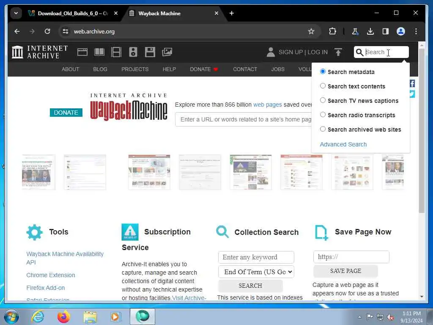433x325 pixels.
Task: Click the page vertical scrollbar thumb
Action: click(422, 130)
